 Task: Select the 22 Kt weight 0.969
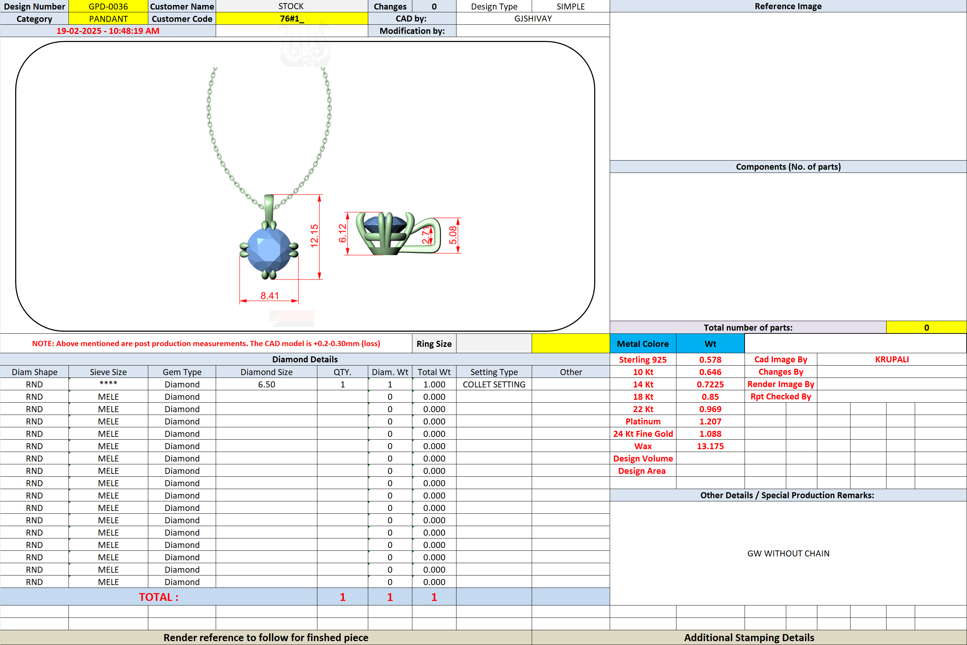pyautogui.click(x=710, y=409)
